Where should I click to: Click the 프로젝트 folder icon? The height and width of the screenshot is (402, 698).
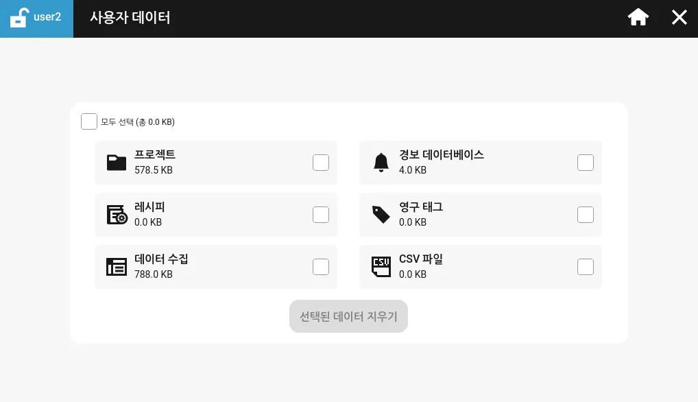(x=117, y=163)
